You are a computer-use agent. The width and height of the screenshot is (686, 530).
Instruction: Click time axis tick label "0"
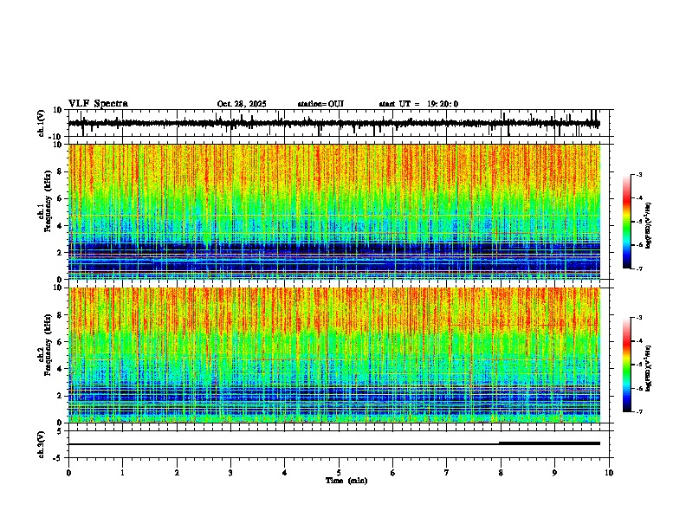coord(68,473)
